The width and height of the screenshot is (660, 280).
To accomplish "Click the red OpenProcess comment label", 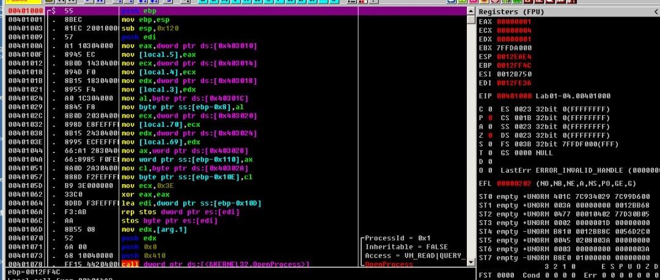I will tap(388, 264).
